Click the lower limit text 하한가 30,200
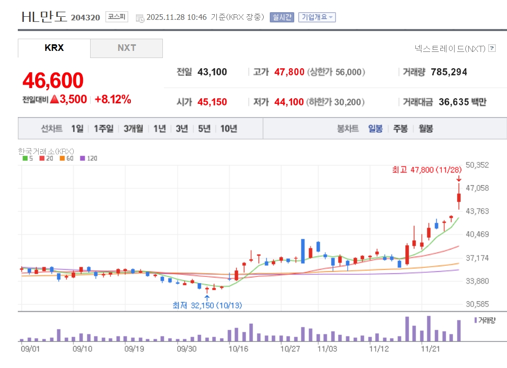This screenshot has width=507, height=368. click(x=335, y=102)
